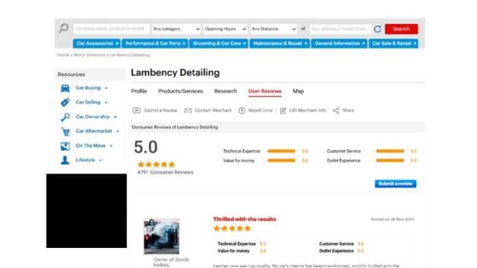The image size is (477, 268).
Task: Click the Edit Merchant Info pencil icon
Action: click(283, 110)
